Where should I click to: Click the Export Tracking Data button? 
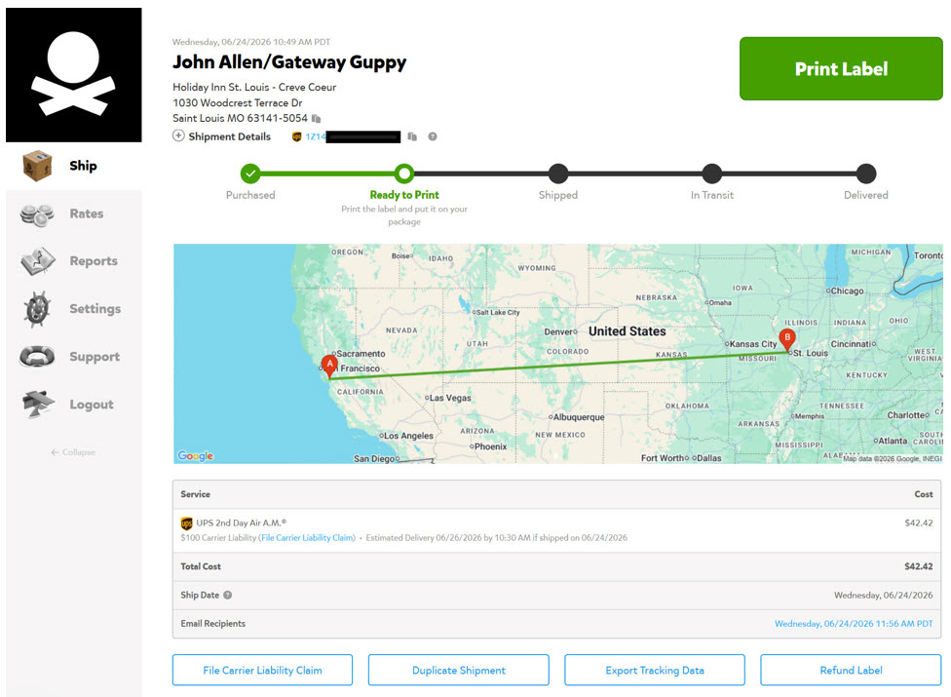655,671
